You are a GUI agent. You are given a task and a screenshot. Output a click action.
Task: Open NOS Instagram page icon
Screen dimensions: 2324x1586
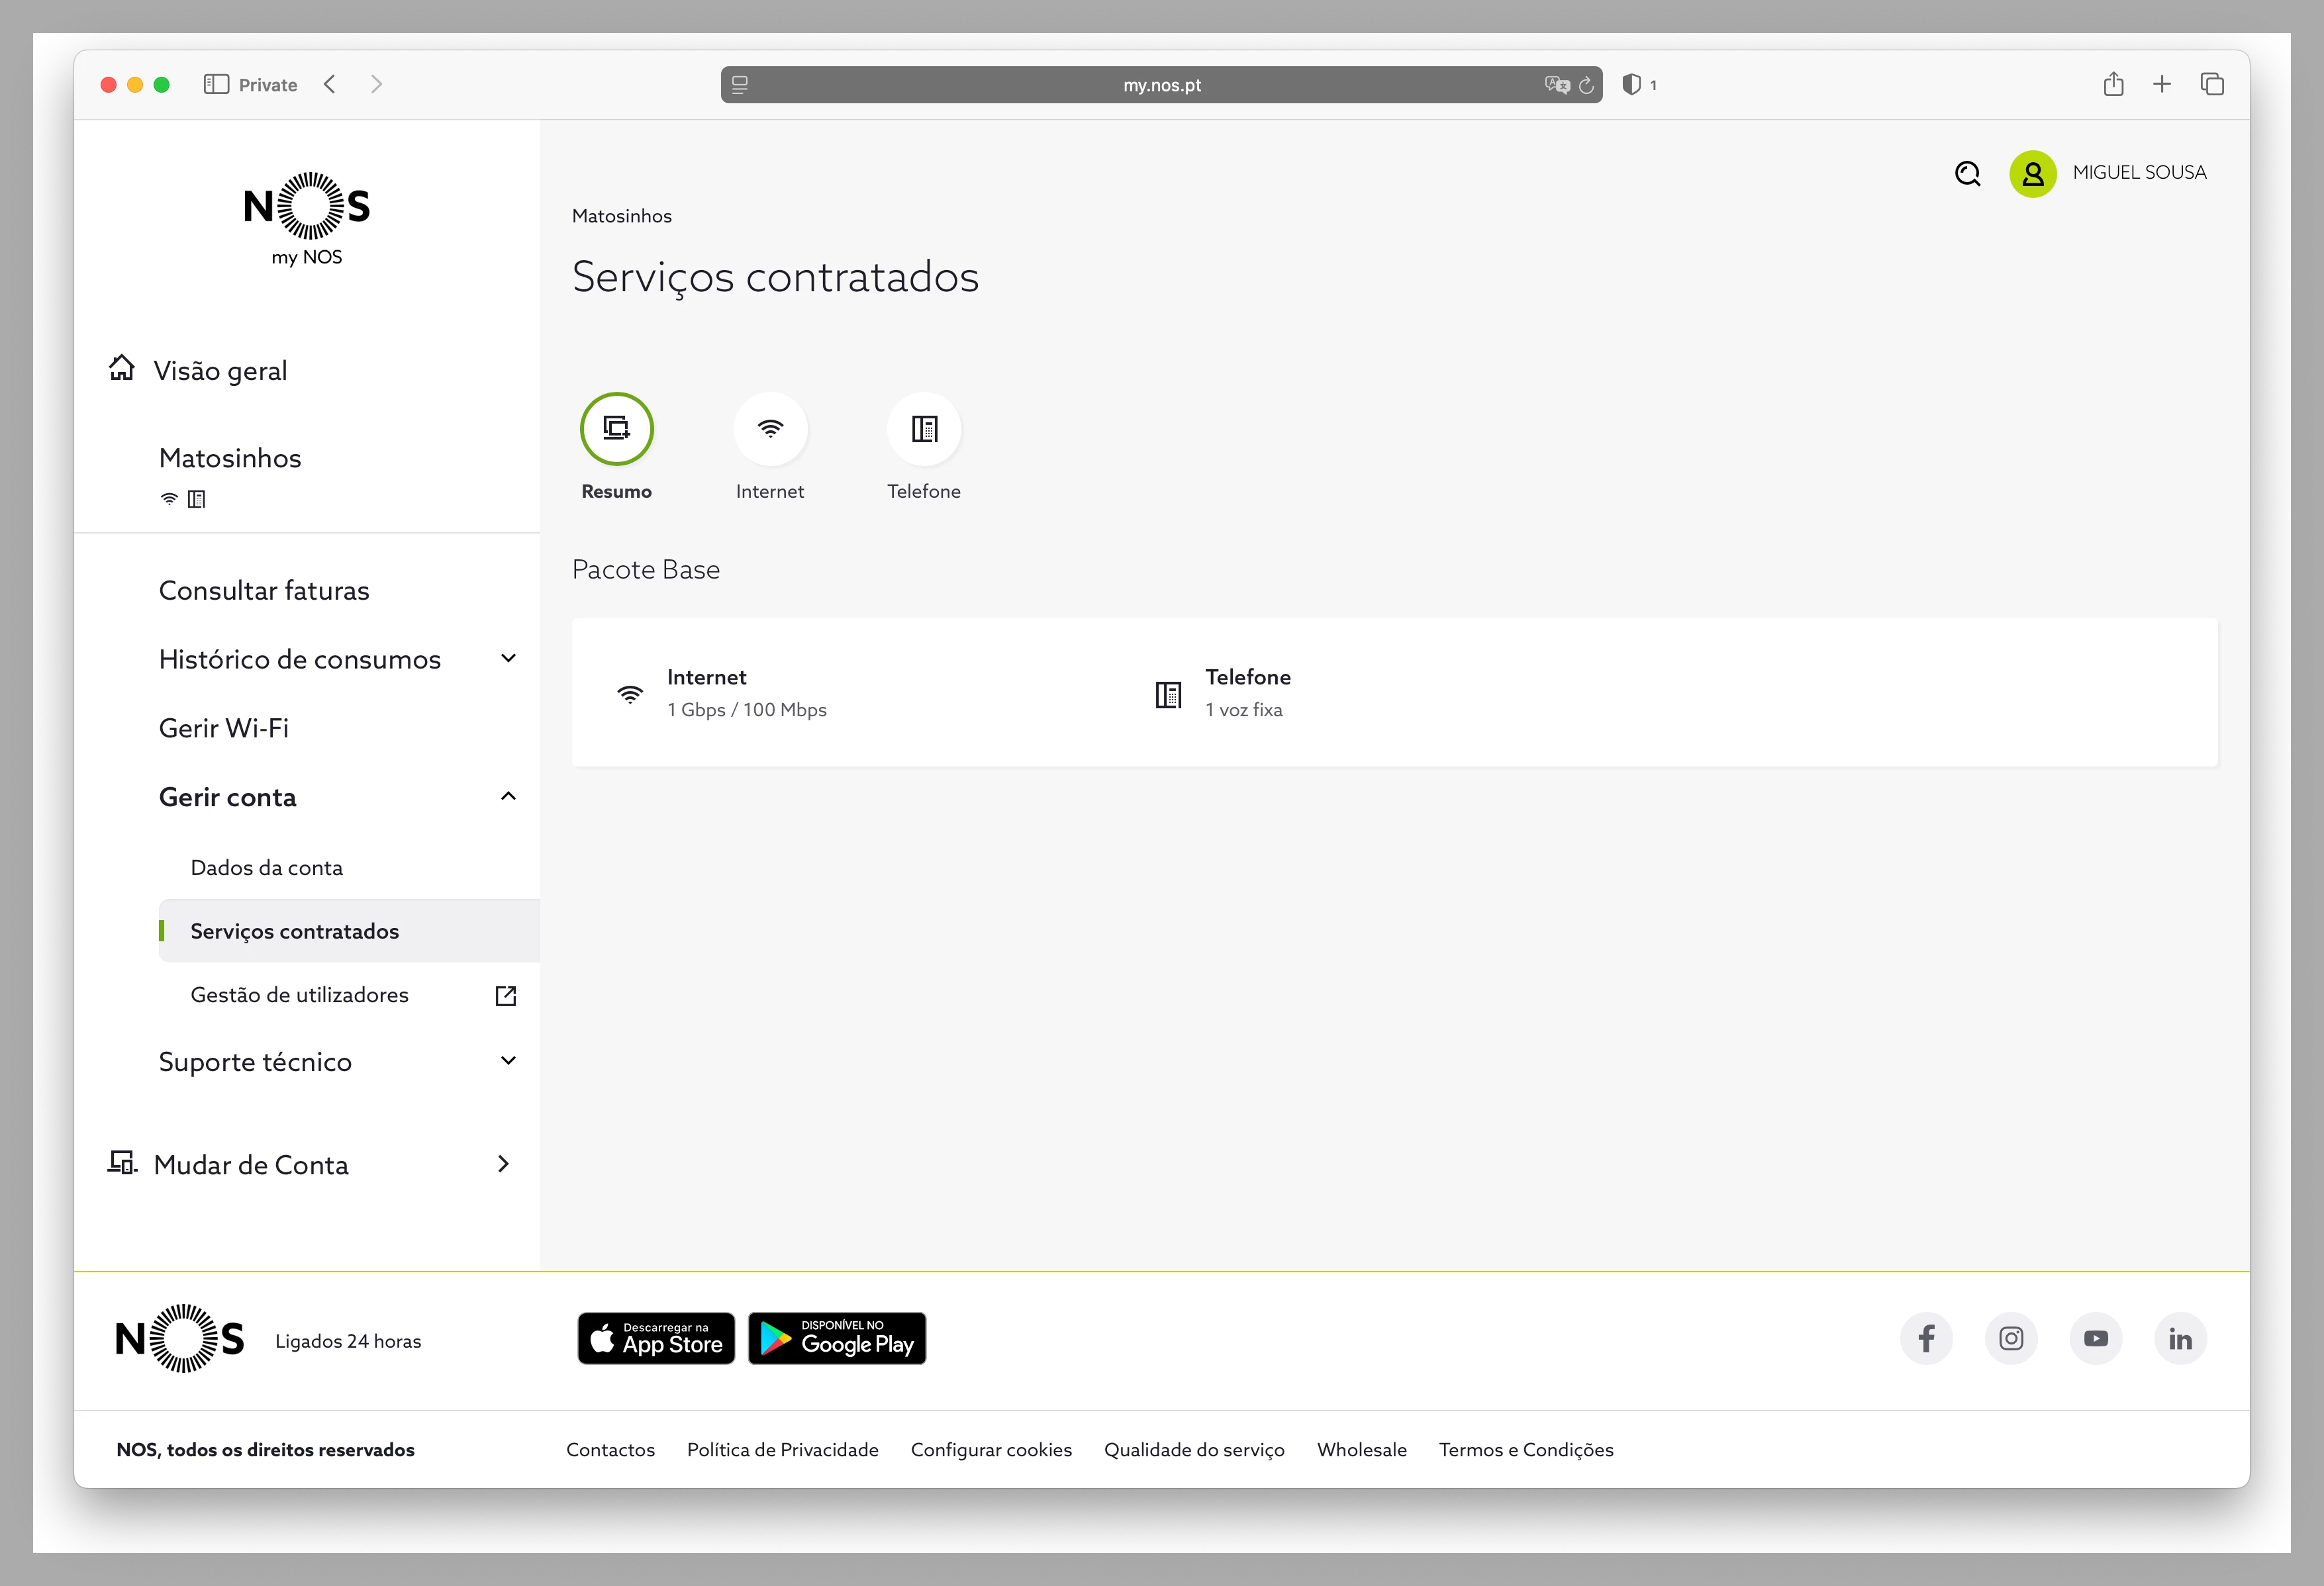(x=2011, y=1338)
